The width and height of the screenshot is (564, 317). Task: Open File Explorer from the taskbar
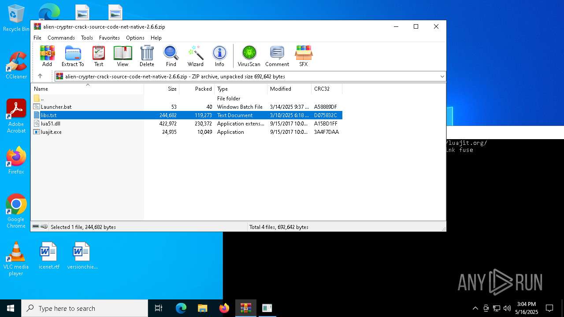point(202,308)
